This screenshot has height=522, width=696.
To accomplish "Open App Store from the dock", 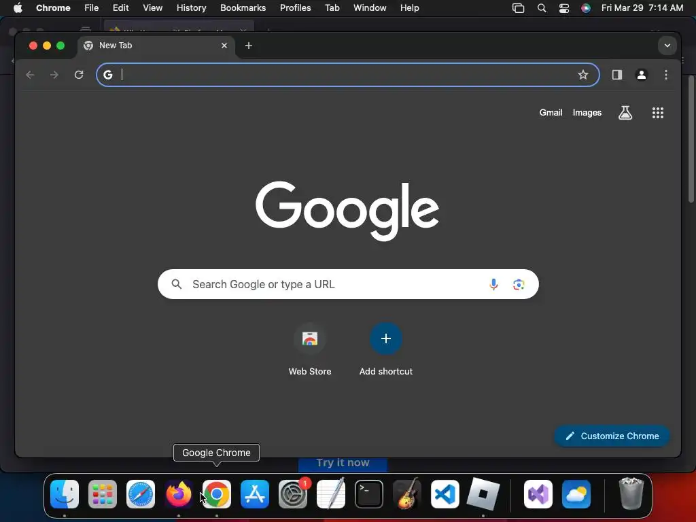I will tap(255, 494).
